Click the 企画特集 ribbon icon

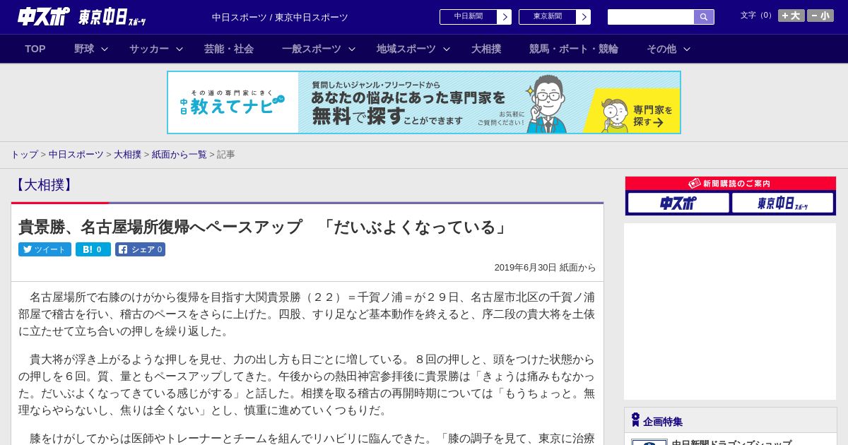click(635, 420)
